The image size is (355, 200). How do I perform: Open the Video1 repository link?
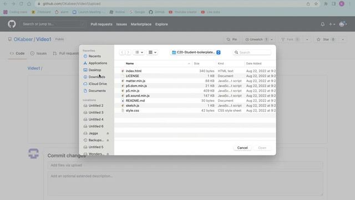pyautogui.click(x=44, y=39)
